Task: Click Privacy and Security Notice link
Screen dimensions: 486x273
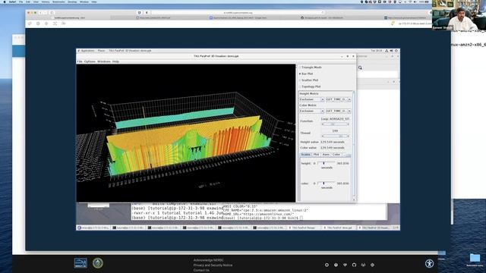Action: tap(213, 265)
